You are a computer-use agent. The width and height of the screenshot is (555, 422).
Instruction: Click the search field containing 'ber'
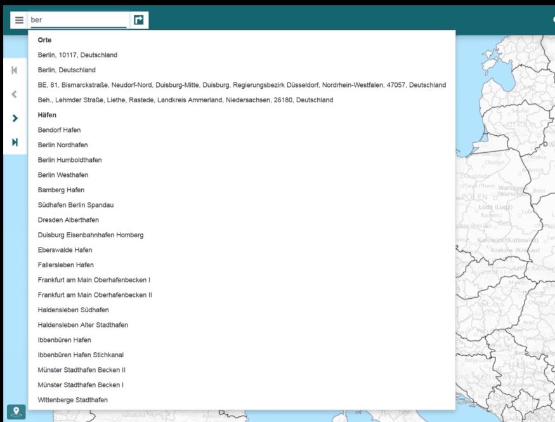[x=78, y=20]
